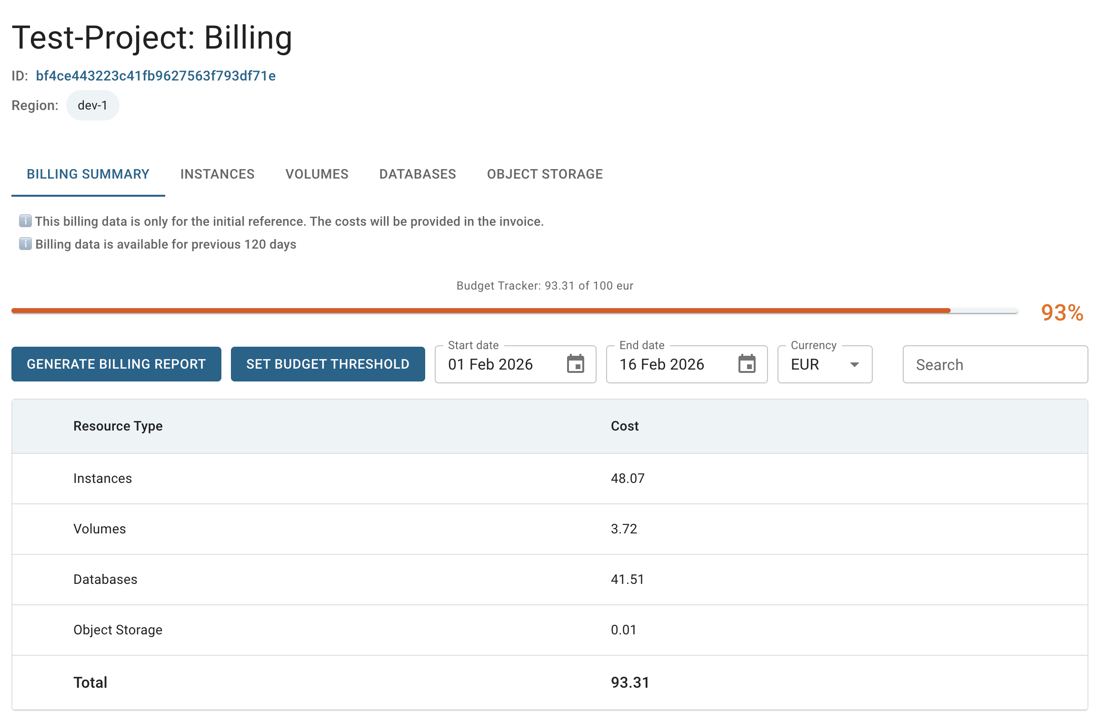Click the Resource Type column header
This screenshot has width=1097, height=722.
click(118, 426)
